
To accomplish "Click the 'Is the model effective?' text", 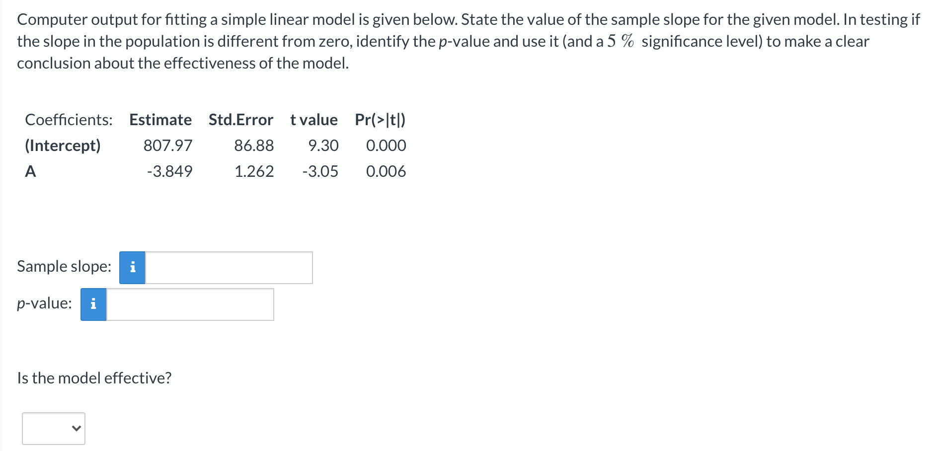I will point(94,378).
